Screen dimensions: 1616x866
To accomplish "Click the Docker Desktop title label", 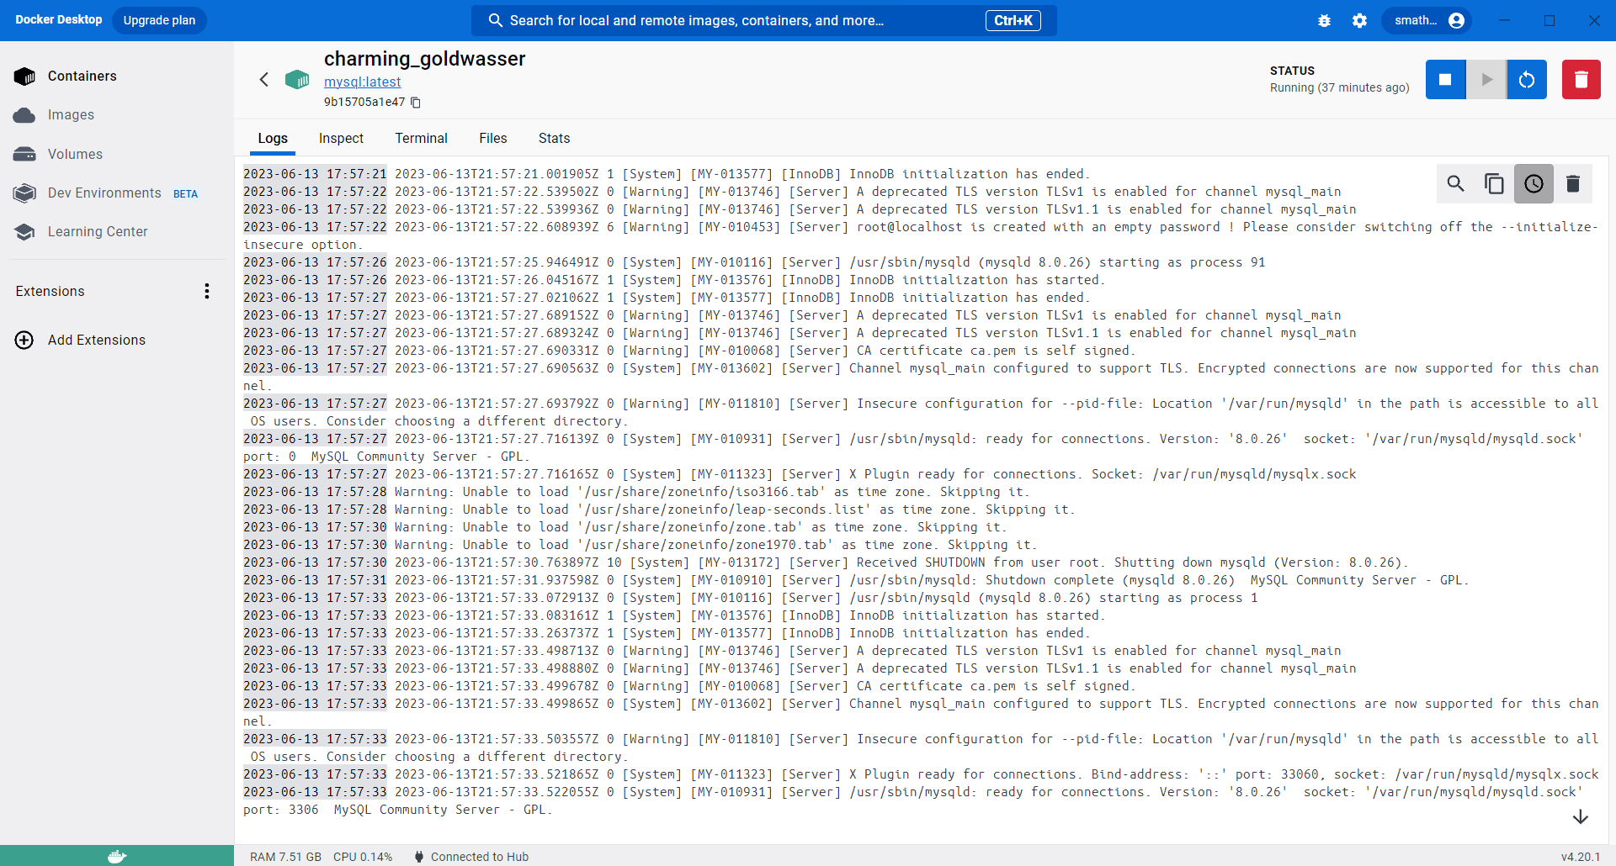I will click(x=58, y=19).
